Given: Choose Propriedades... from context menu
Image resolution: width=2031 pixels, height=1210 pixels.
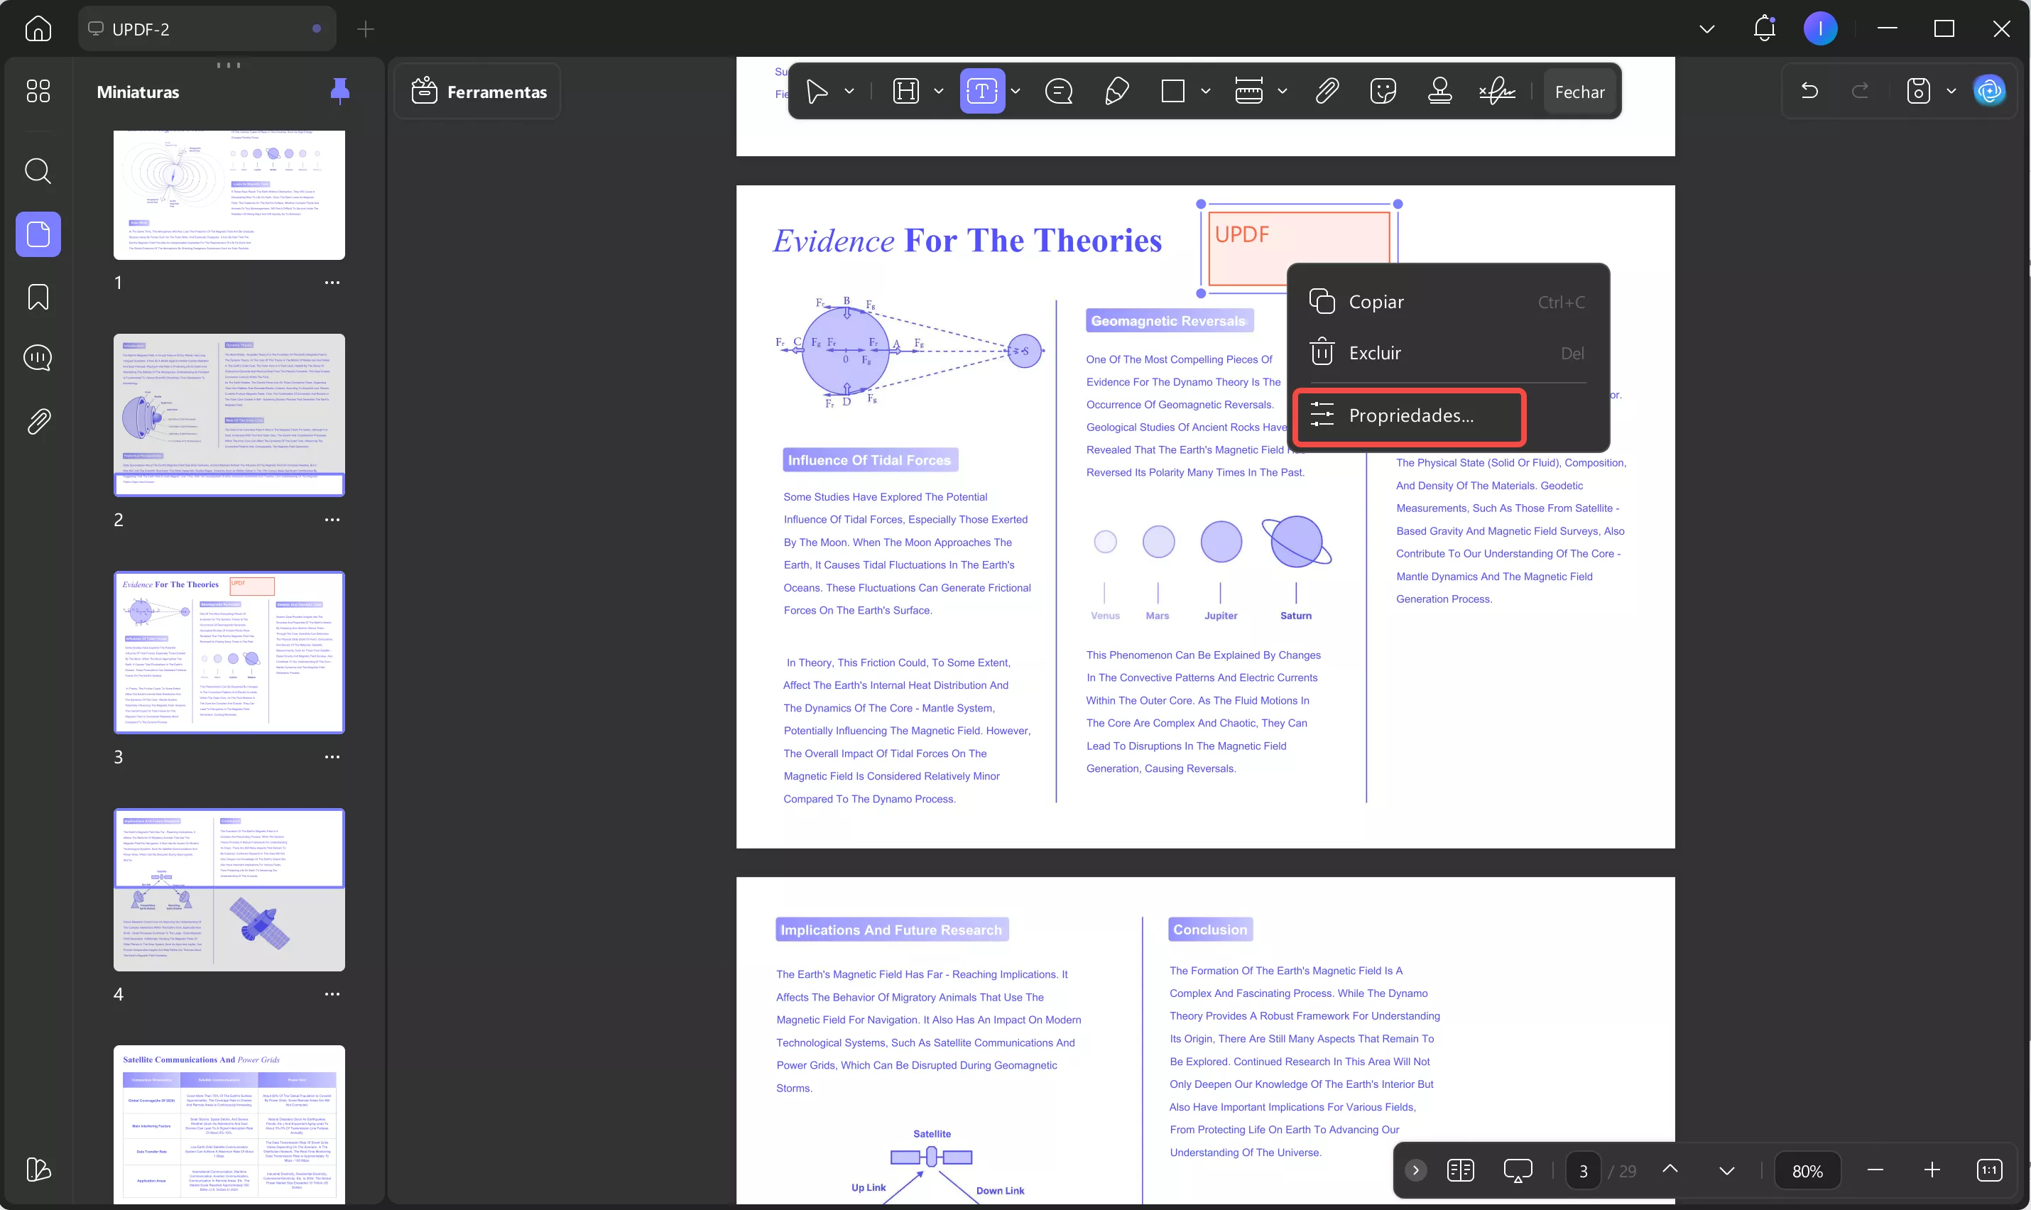Looking at the screenshot, I should (x=1410, y=416).
